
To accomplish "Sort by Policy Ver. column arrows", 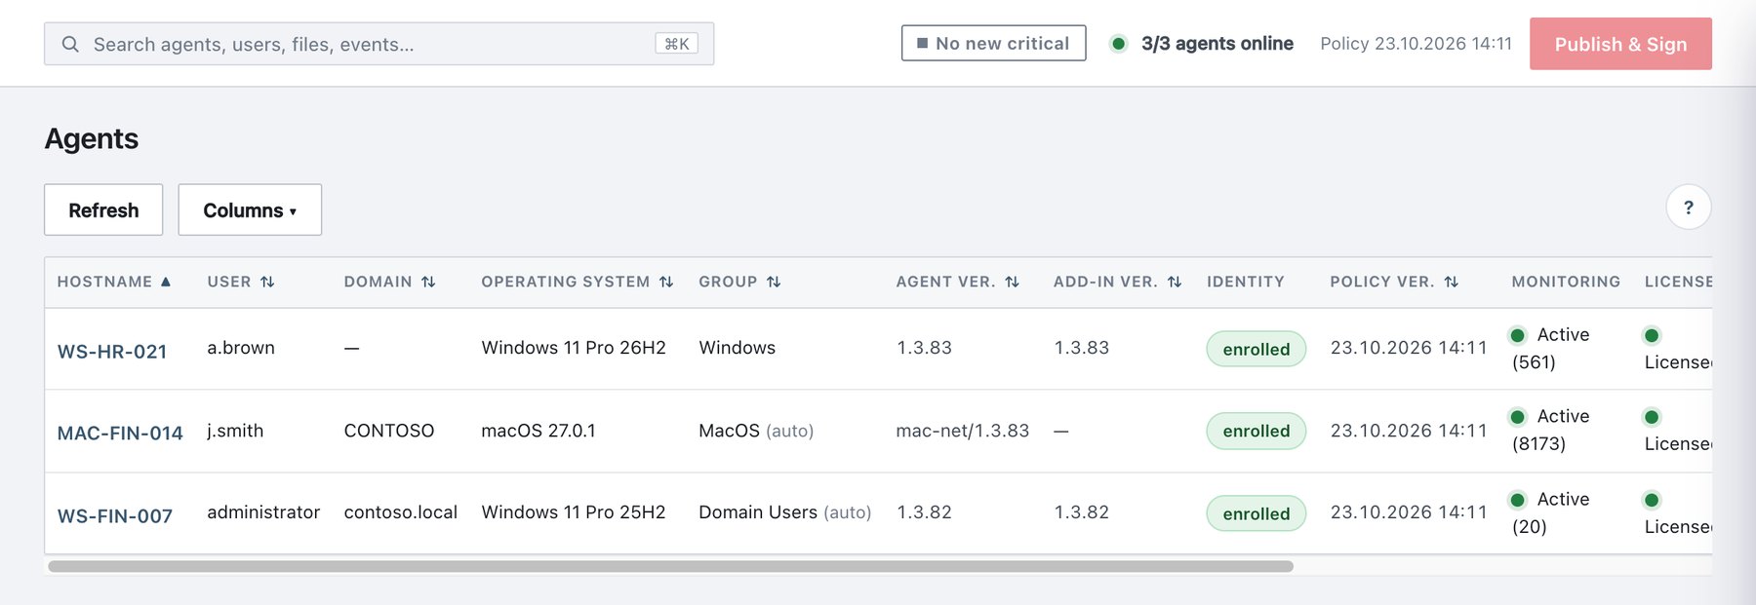I will [x=1452, y=282].
